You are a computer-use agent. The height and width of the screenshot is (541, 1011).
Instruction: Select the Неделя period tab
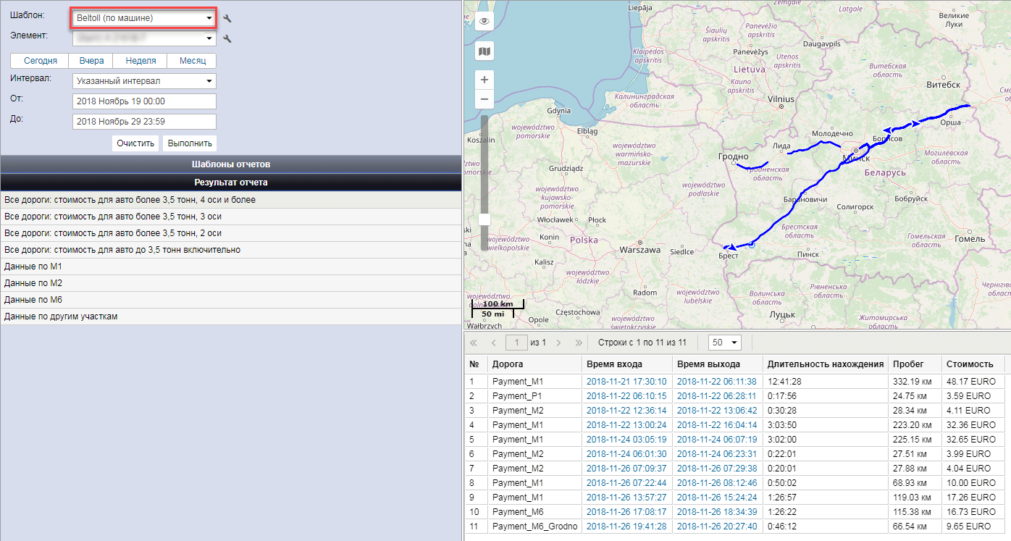pos(140,61)
